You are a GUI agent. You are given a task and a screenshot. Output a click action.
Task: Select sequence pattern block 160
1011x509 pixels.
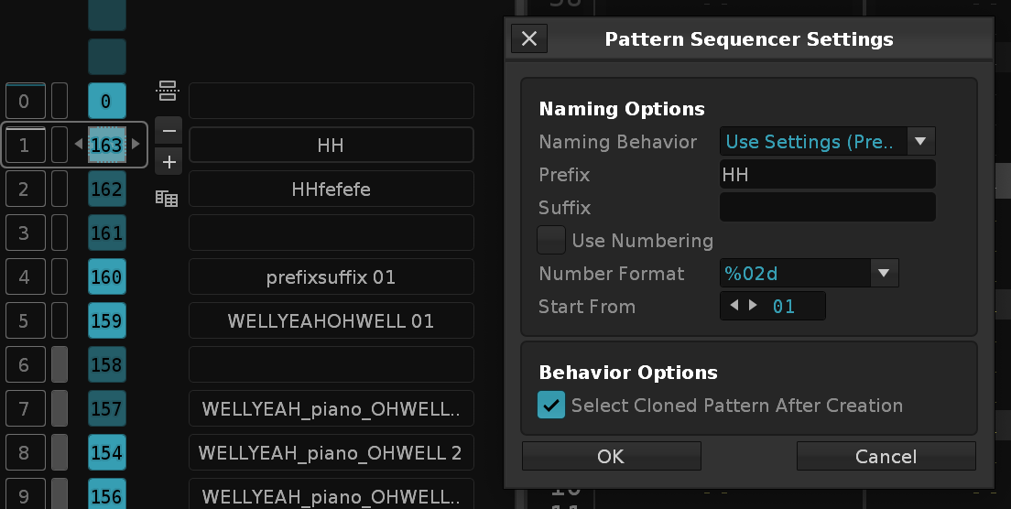pos(107,277)
